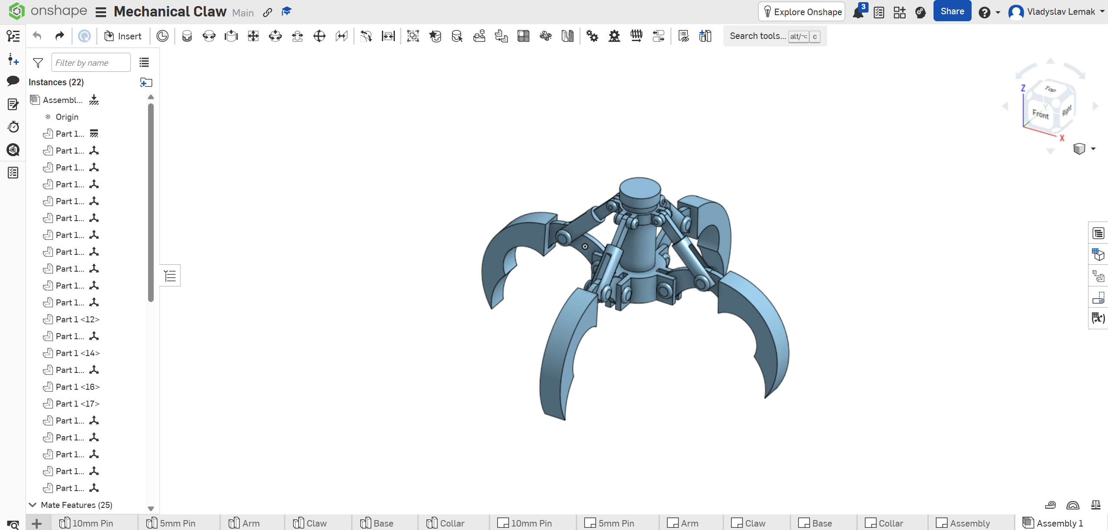Click the Rack and pinion relation icon
1108x530 pixels.
(x=614, y=36)
